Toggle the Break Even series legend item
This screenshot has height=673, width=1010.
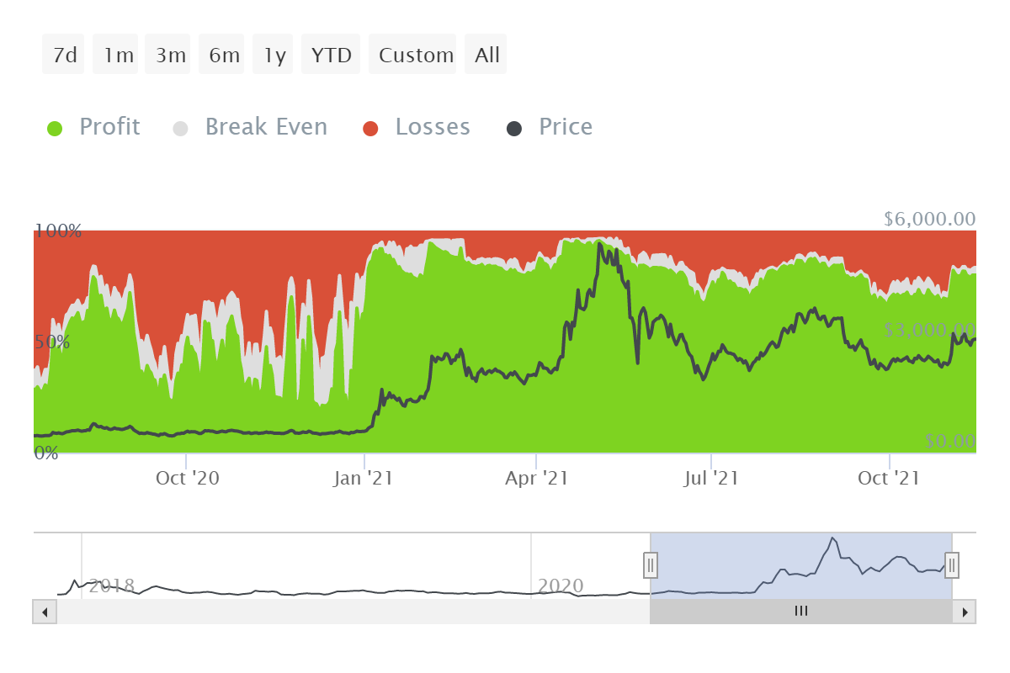250,127
